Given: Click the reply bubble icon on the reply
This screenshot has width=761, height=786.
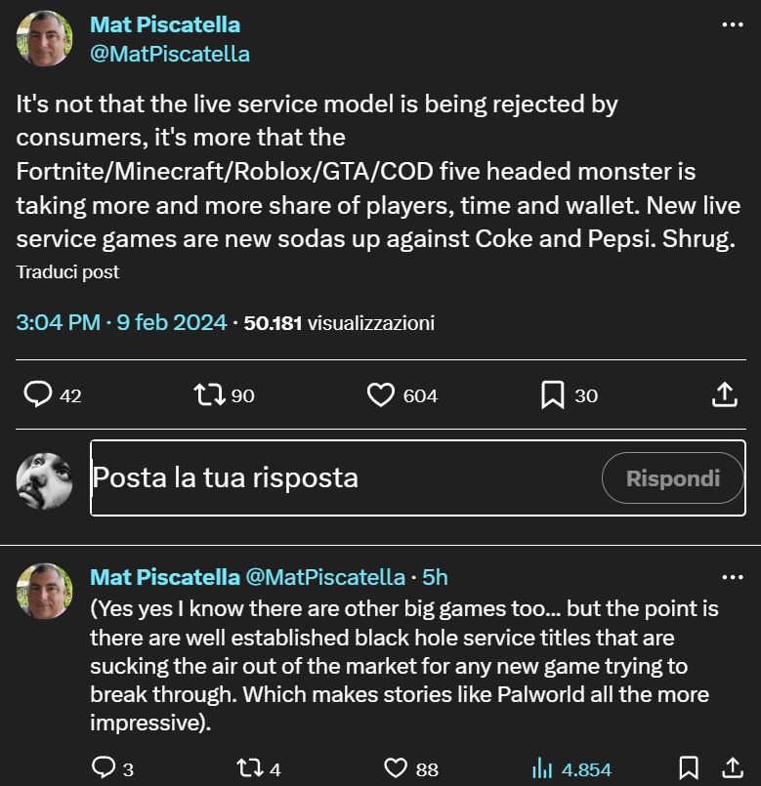Looking at the screenshot, I should tap(106, 768).
